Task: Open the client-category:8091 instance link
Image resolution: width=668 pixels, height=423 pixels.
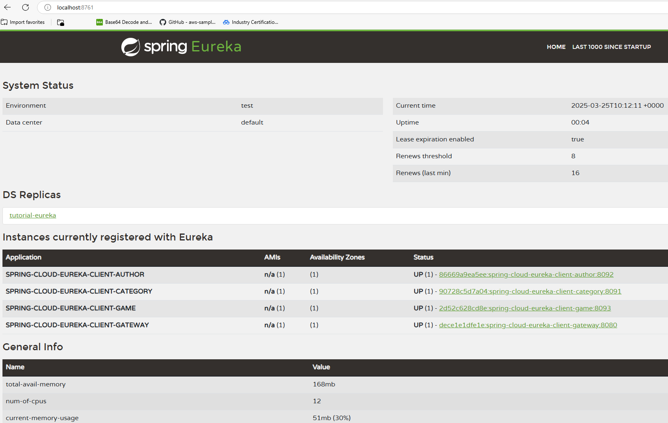Action: 530,291
